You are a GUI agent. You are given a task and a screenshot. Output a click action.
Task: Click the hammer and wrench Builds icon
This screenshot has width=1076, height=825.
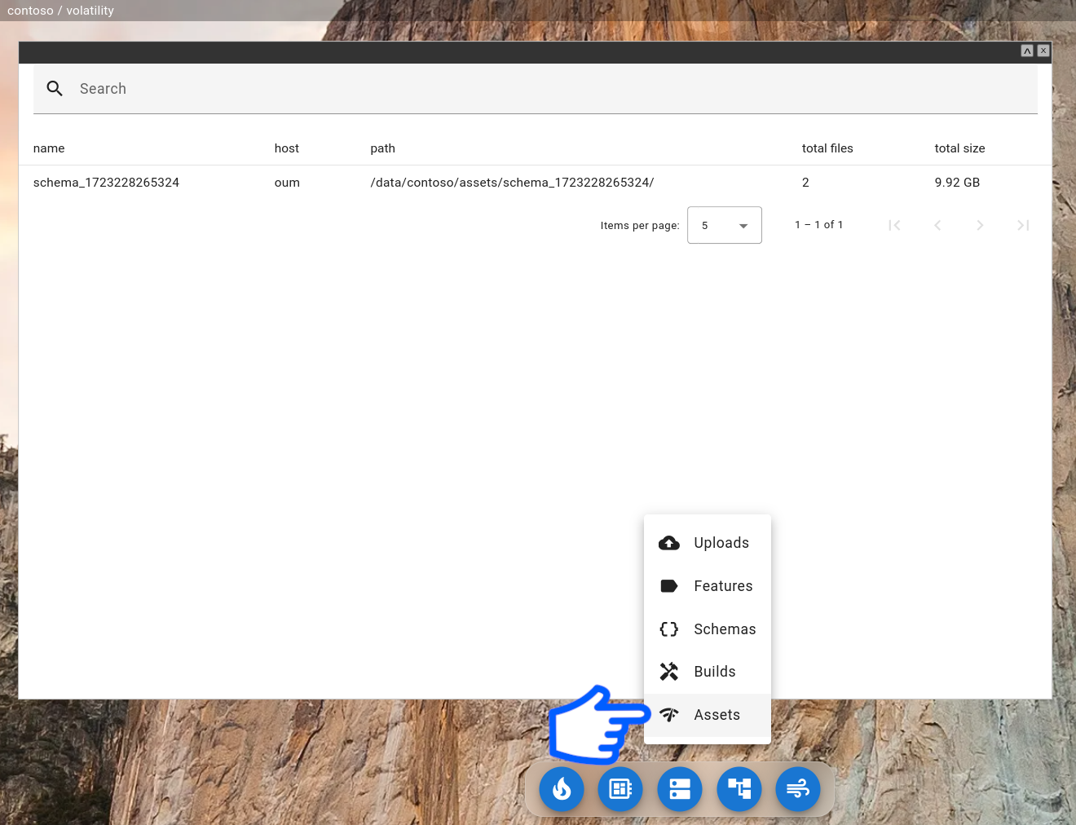tap(669, 672)
